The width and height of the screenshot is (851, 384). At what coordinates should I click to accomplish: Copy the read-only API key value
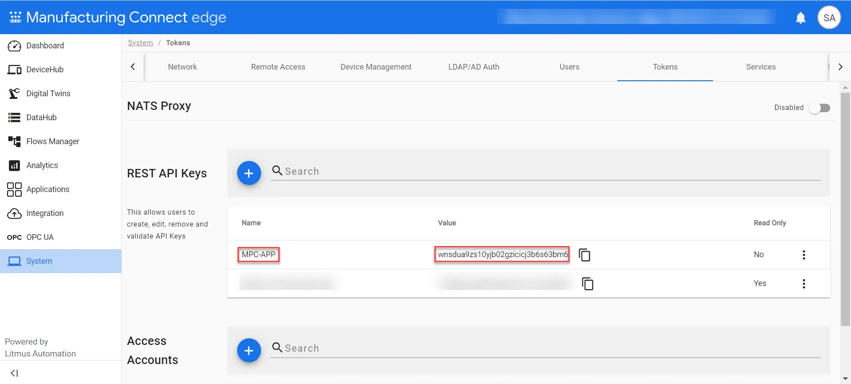[587, 284]
